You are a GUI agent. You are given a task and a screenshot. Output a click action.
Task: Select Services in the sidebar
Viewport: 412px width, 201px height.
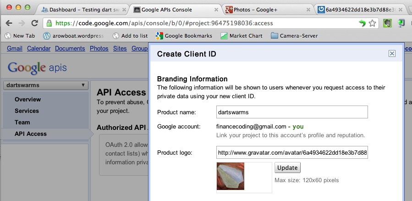(27, 111)
